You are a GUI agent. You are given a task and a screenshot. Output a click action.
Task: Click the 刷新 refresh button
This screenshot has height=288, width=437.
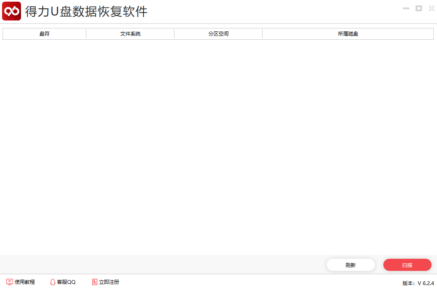click(351, 265)
